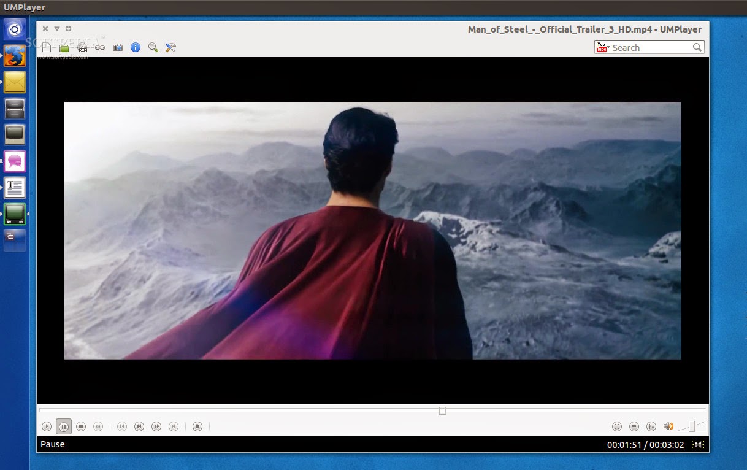Viewport: 747px width, 470px height.
Task: Open the pink chat bubble app in the launcher
Action: (15, 161)
